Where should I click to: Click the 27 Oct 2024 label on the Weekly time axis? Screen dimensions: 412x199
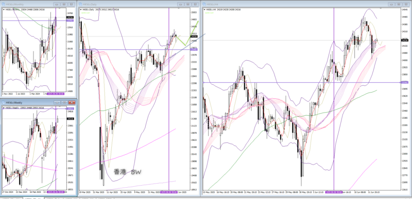[7, 192]
